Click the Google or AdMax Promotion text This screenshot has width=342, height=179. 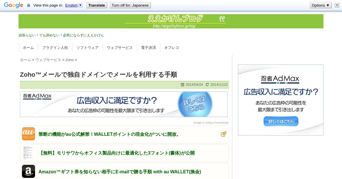coord(211,123)
